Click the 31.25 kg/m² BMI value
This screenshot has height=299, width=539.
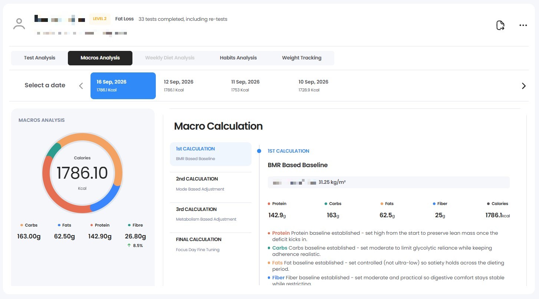point(332,182)
